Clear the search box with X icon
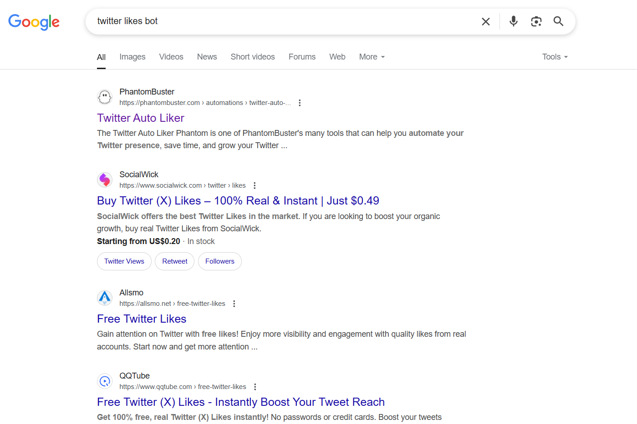Screen dimensions: 637x424 (x=486, y=21)
